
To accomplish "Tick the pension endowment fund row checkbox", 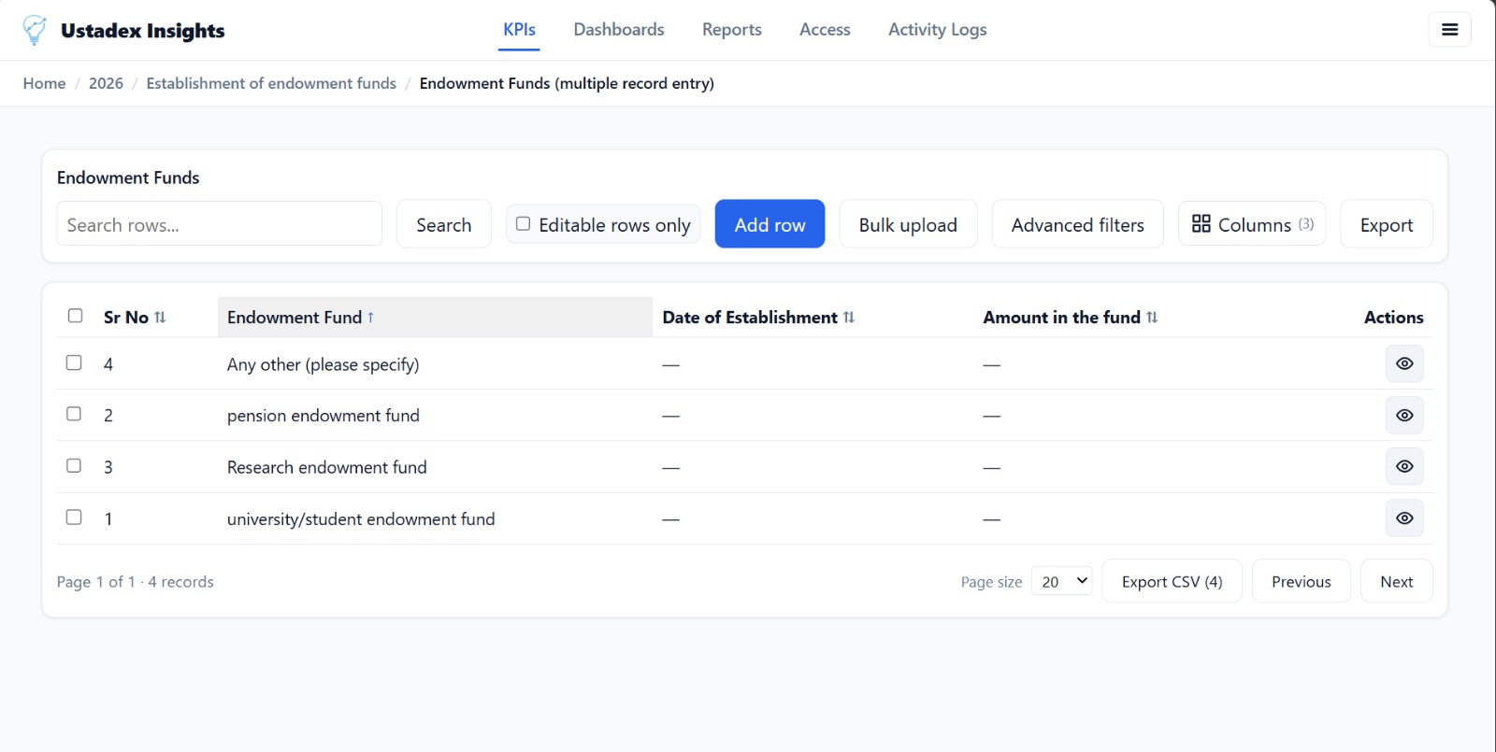I will [74, 414].
